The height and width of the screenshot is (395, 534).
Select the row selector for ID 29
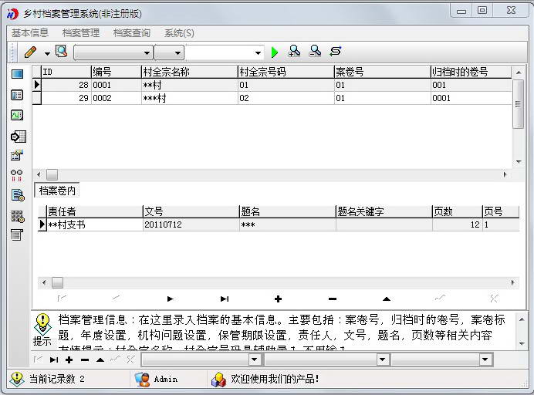[x=36, y=98]
